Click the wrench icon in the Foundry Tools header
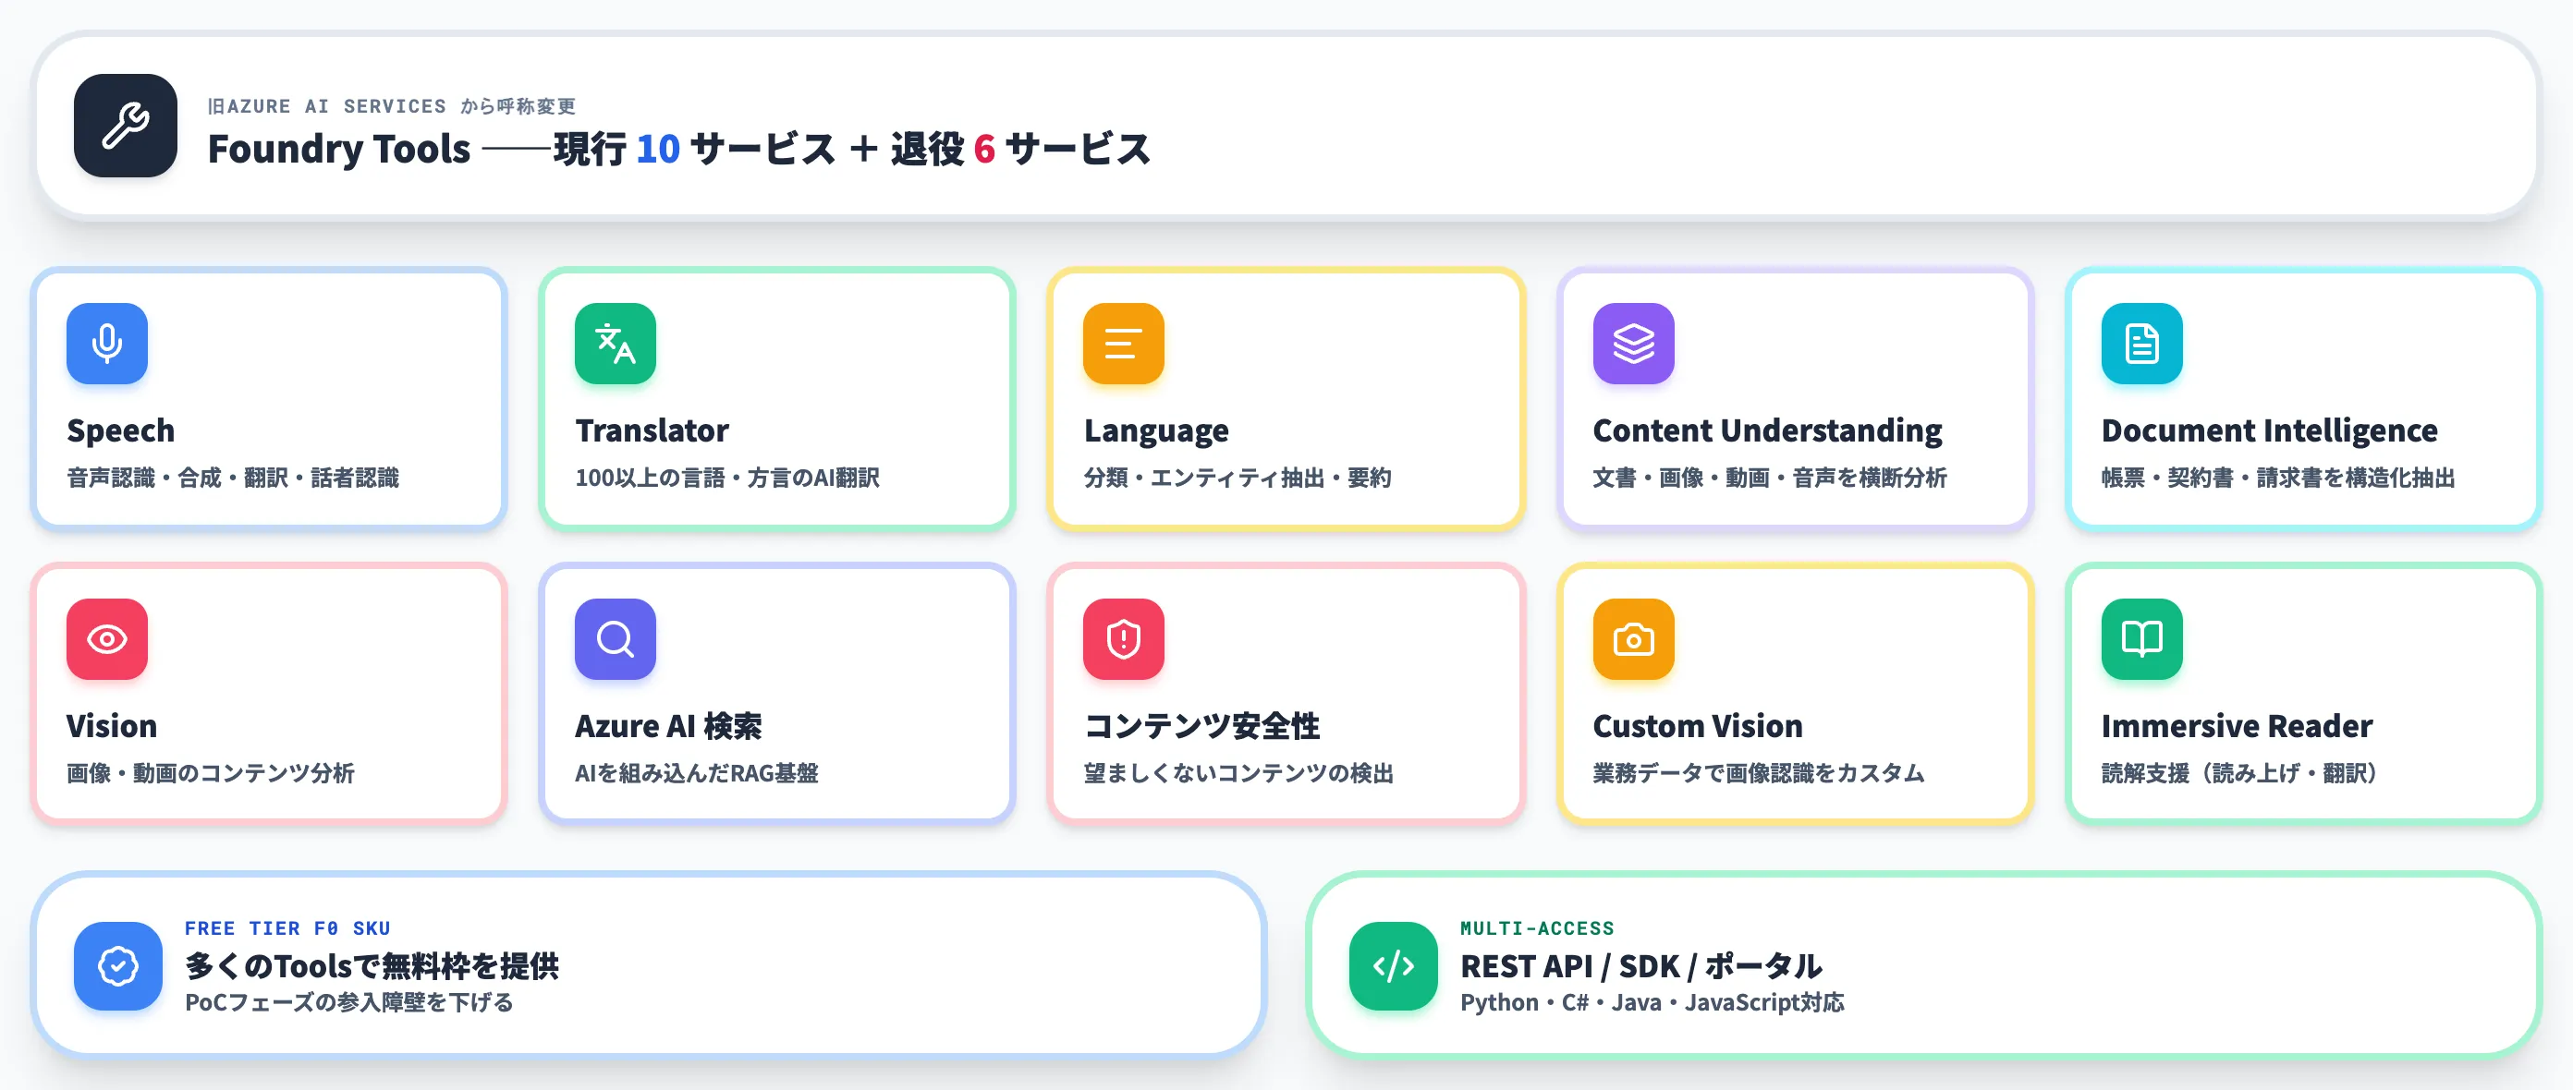The width and height of the screenshot is (2573, 1090). 125,126
